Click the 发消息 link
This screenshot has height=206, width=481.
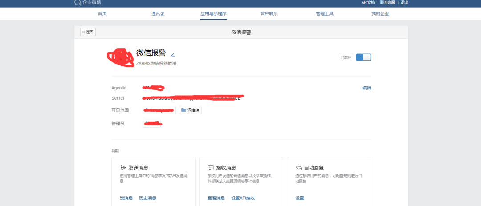click(x=126, y=198)
